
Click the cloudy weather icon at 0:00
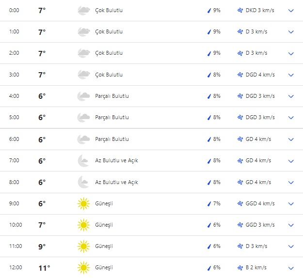coord(83,10)
